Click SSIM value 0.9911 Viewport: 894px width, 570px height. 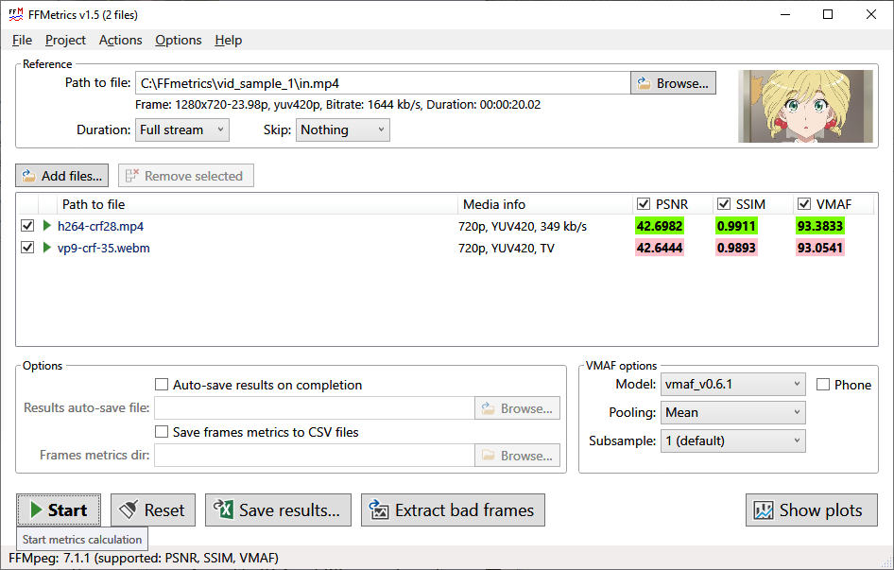[736, 226]
